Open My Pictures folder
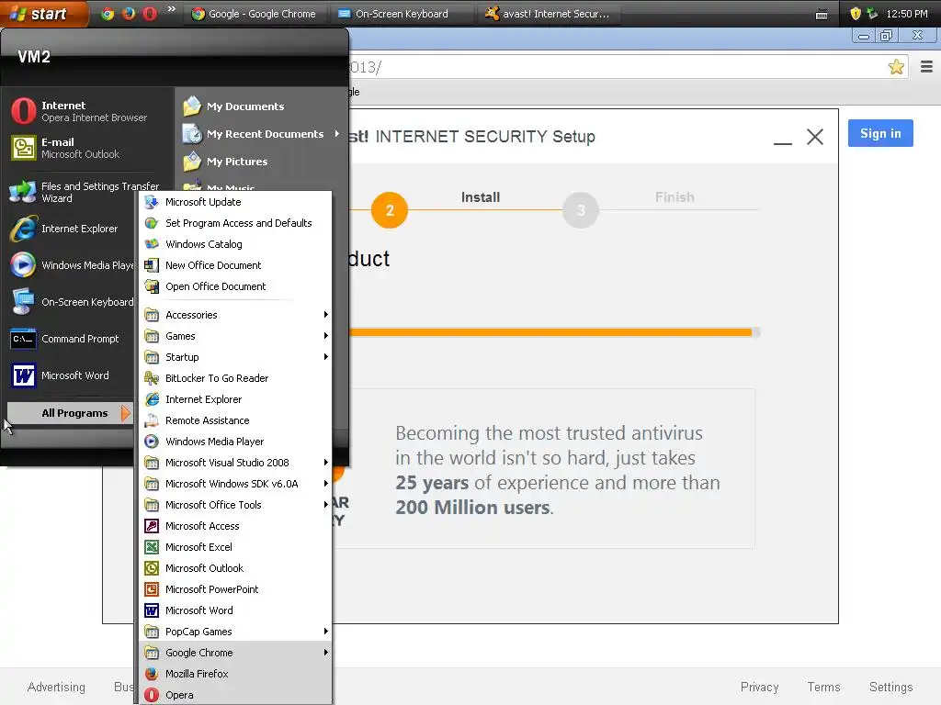Viewport: 941px width, 705px height. [226, 162]
